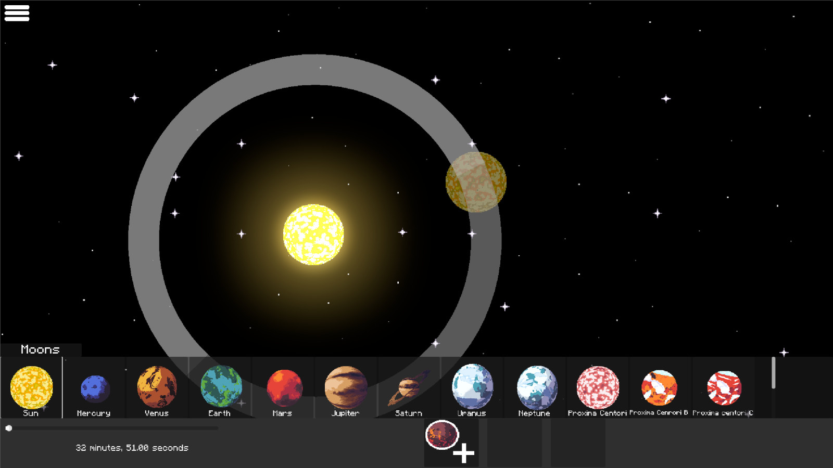Click the first empty slot beside add button
Viewport: 833px width, 468px height.
[x=514, y=443]
